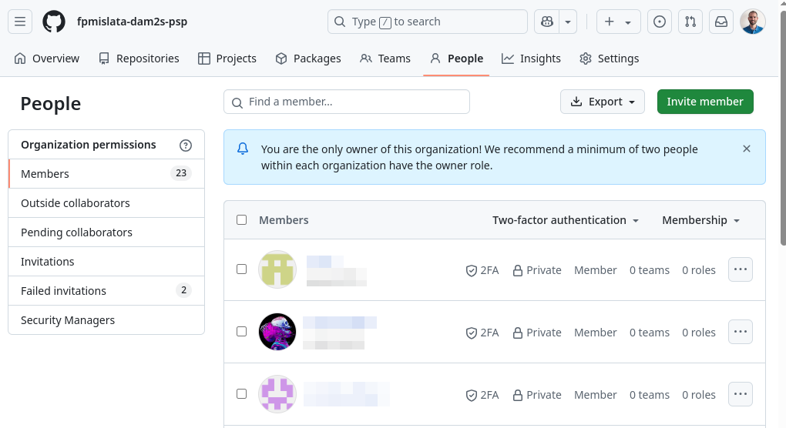This screenshot has width=786, height=428.
Task: Open the hamburger navigation menu
Action: coord(20,22)
